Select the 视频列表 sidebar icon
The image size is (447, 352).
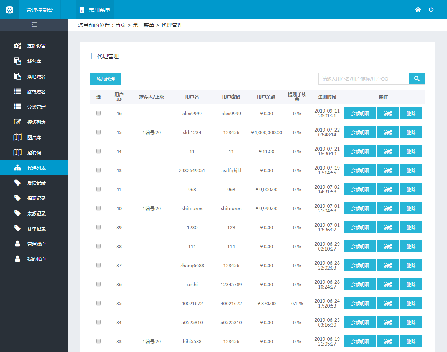coord(17,122)
